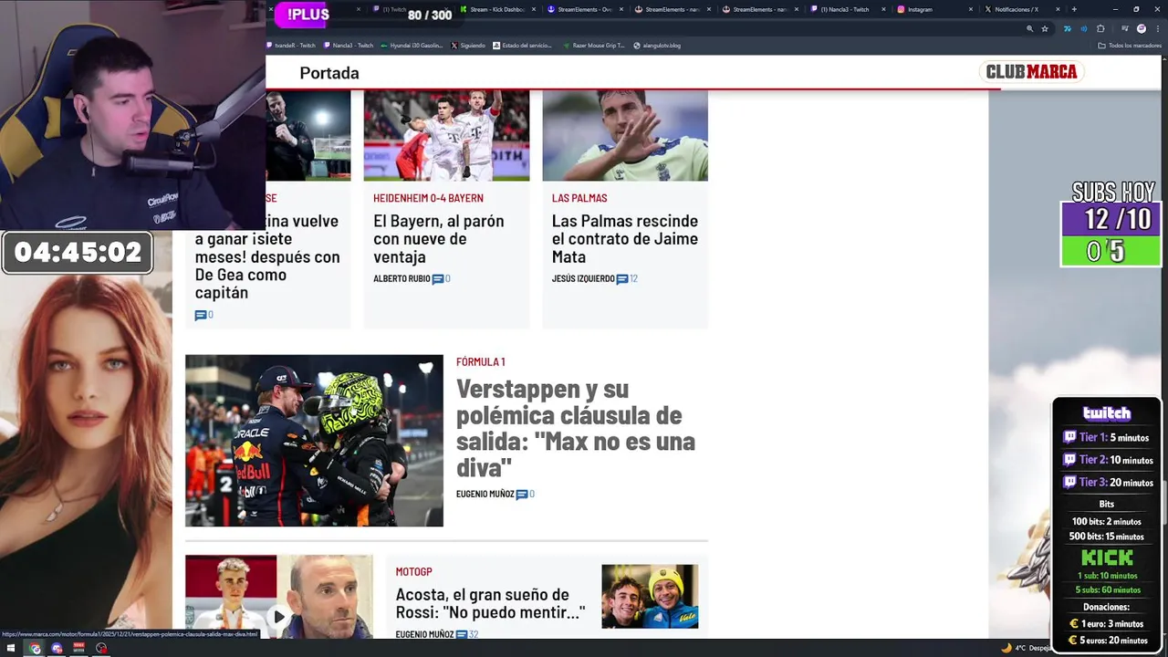Click the CLUB MARCA logo button

click(1031, 72)
